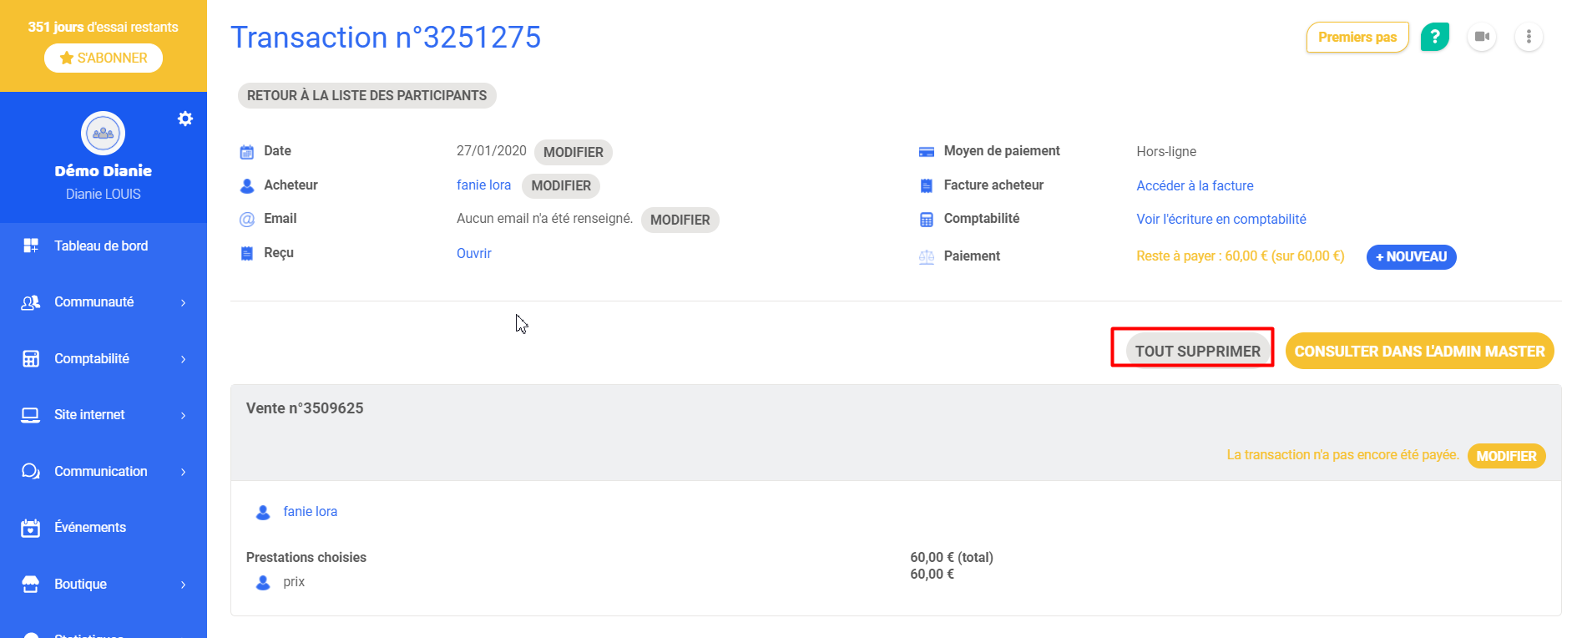Expand the Comptabilité submenu chevron
Image resolution: width=1582 pixels, height=638 pixels.
tap(184, 359)
